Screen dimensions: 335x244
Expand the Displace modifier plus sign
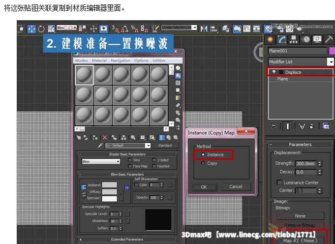[281, 72]
